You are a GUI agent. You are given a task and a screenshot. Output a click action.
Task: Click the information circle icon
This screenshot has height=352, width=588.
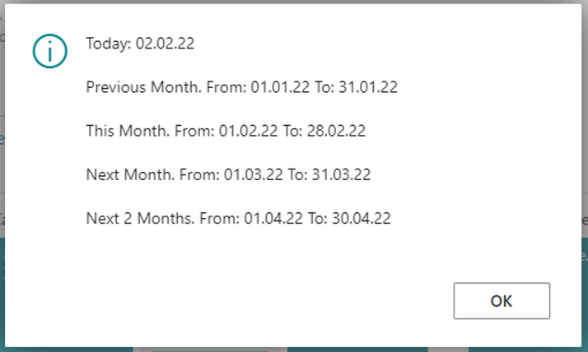tap(49, 51)
